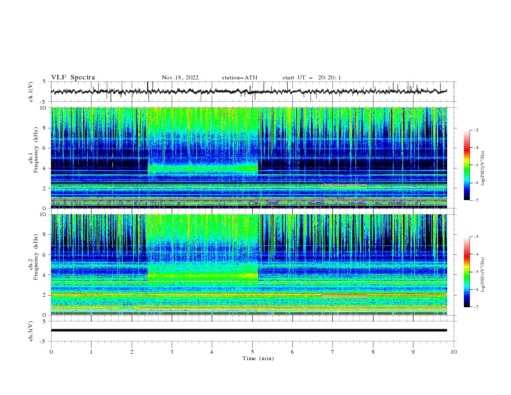This screenshot has height=395, width=511.
Task: Click time axis tick label "1"
Action: [x=91, y=352]
